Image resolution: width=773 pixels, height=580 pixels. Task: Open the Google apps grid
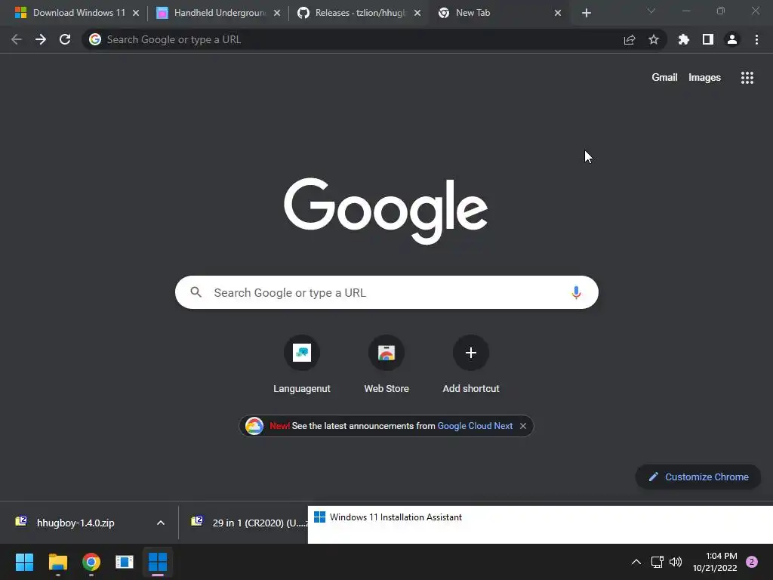(747, 78)
